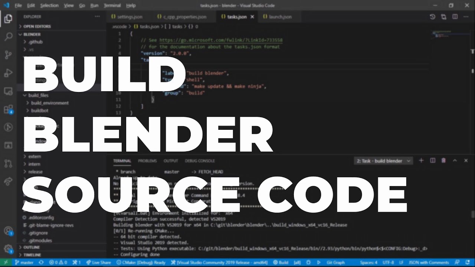475x267 pixels.
Task: Switch to the OUTPUT panel tab
Action: 171,161
